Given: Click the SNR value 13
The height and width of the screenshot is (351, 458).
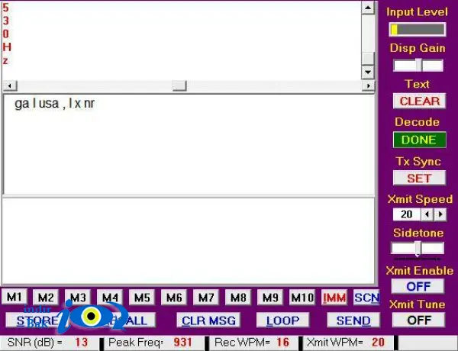Looking at the screenshot, I should [81, 343].
